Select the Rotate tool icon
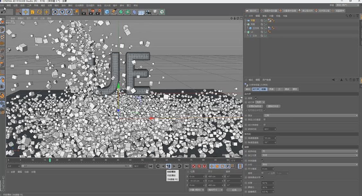 pos(40,12)
